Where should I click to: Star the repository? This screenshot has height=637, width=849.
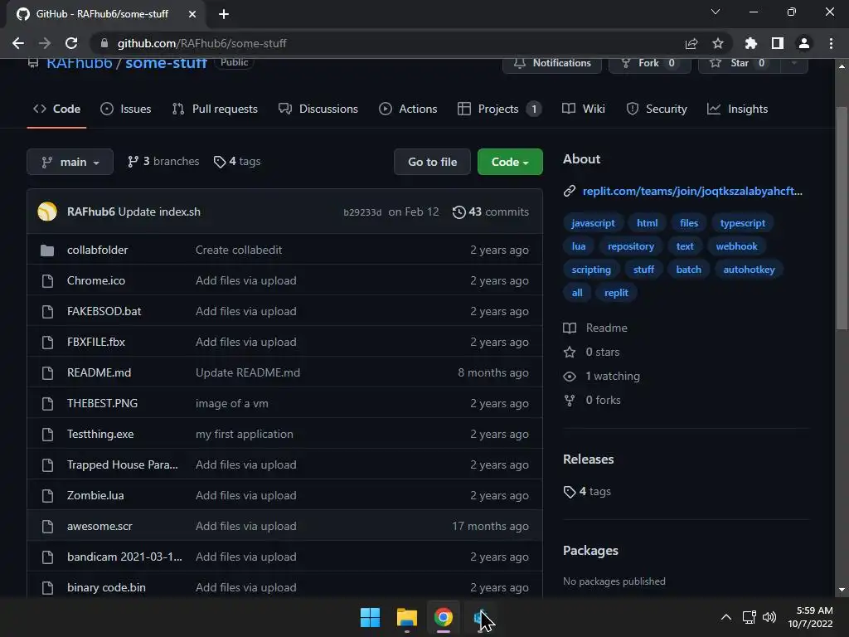point(739,63)
